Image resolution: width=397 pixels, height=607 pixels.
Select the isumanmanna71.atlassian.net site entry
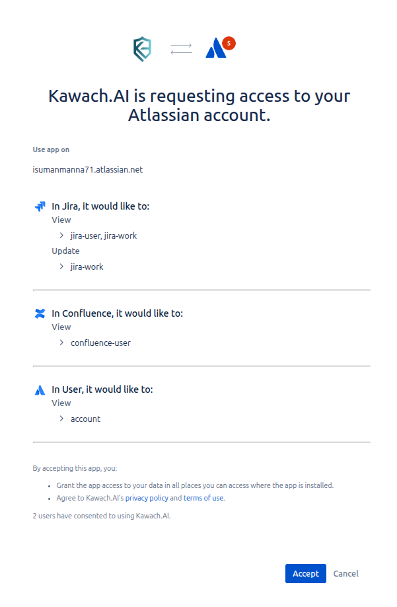(89, 169)
